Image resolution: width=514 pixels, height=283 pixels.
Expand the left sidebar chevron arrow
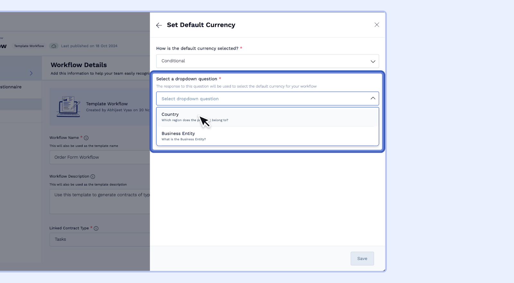[31, 73]
